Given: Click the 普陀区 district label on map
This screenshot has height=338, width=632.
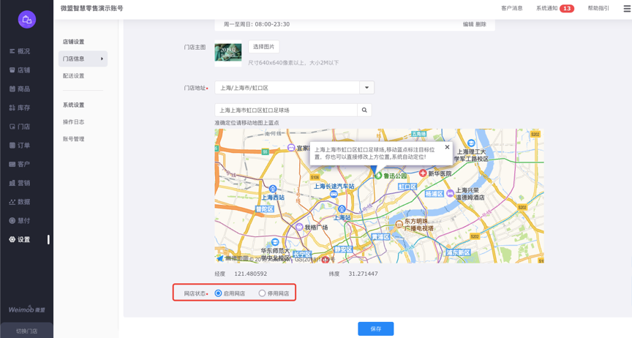Looking at the screenshot, I should pos(265,209).
